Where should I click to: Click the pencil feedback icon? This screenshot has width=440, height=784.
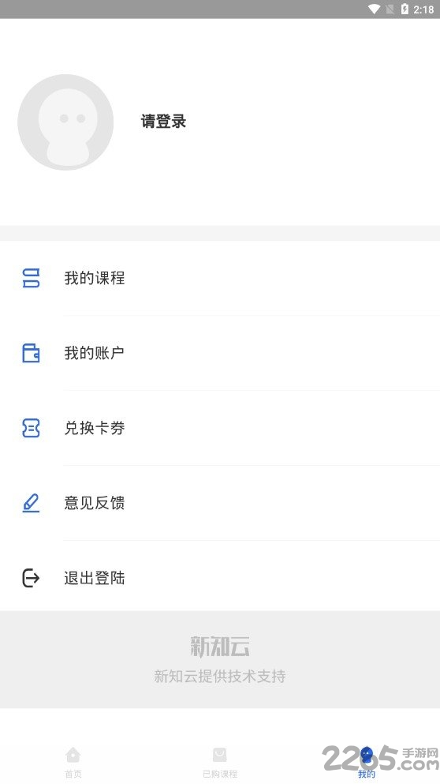tap(31, 503)
